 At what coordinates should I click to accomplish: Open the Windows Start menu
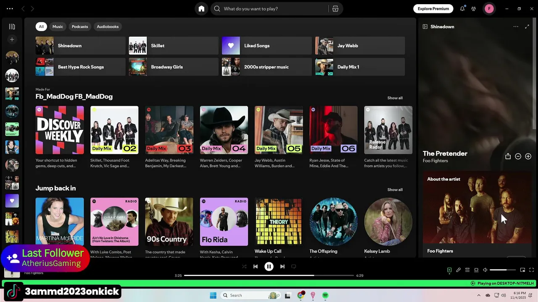point(213,295)
